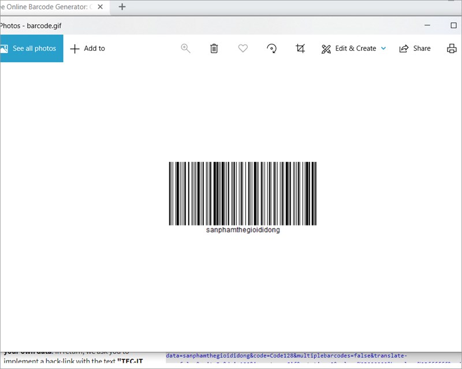
Task: Click the Share label text
Action: click(x=420, y=48)
